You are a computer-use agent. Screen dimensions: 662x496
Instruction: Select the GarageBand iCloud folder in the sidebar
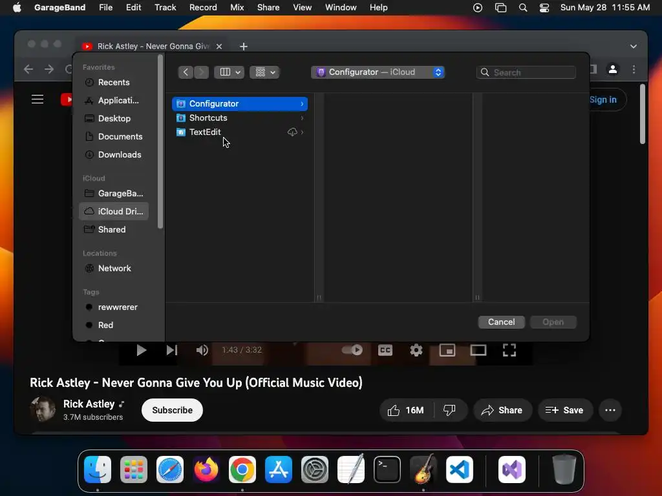pos(113,193)
